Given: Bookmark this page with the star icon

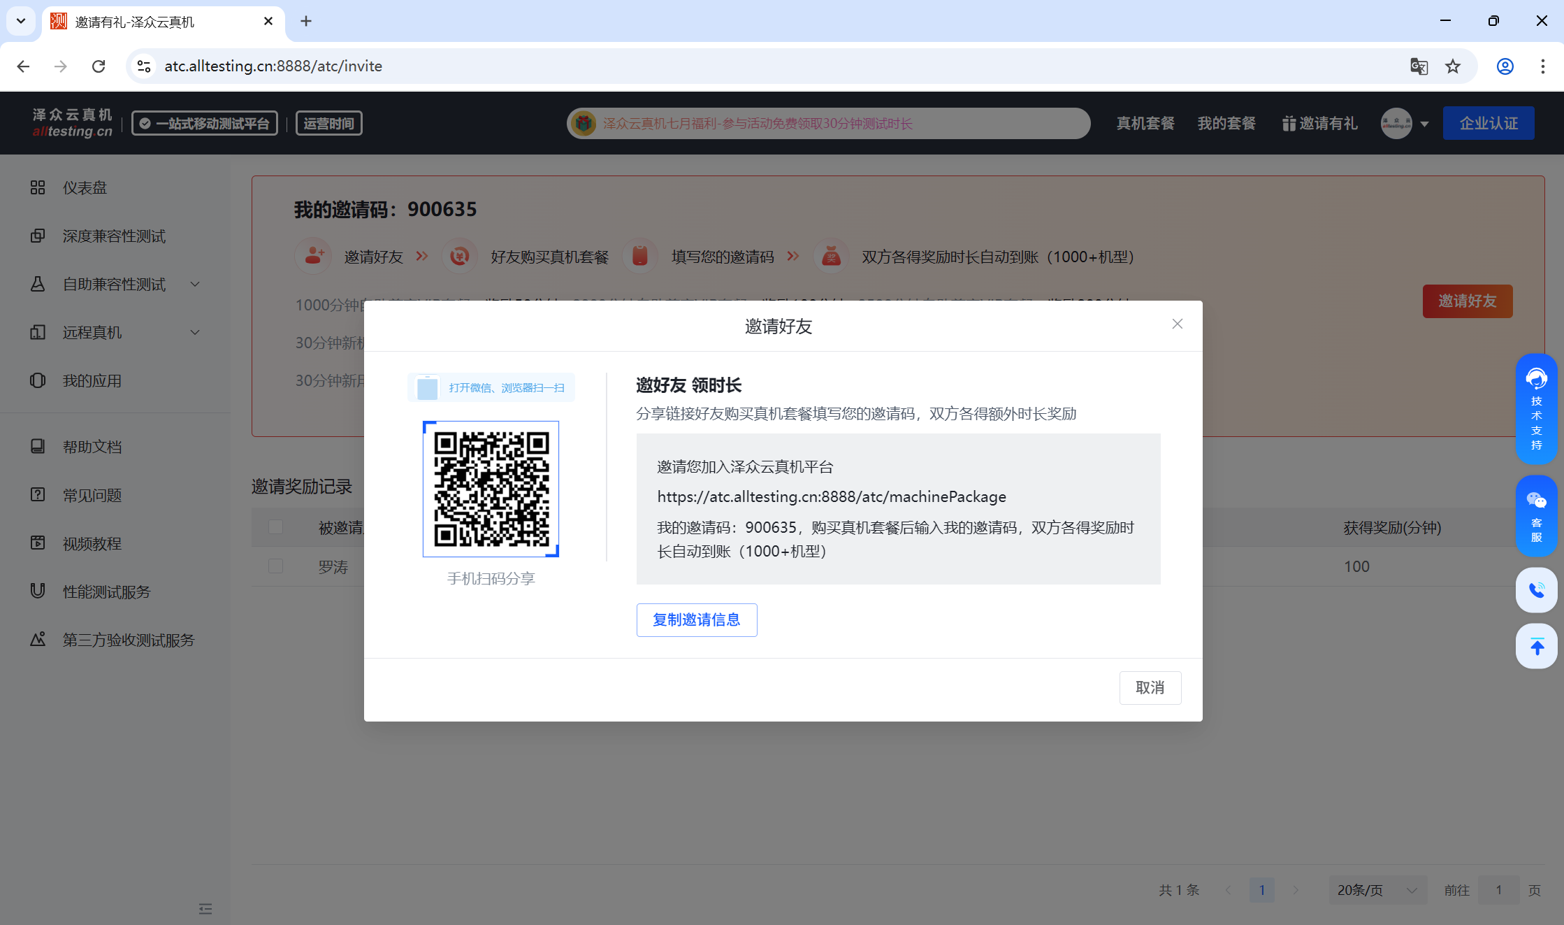Looking at the screenshot, I should [x=1453, y=66].
